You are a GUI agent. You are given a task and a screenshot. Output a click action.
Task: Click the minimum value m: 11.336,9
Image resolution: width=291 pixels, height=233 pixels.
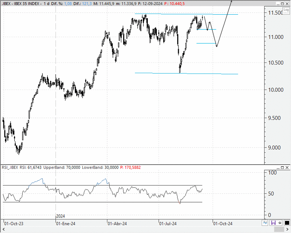(x=126, y=4)
